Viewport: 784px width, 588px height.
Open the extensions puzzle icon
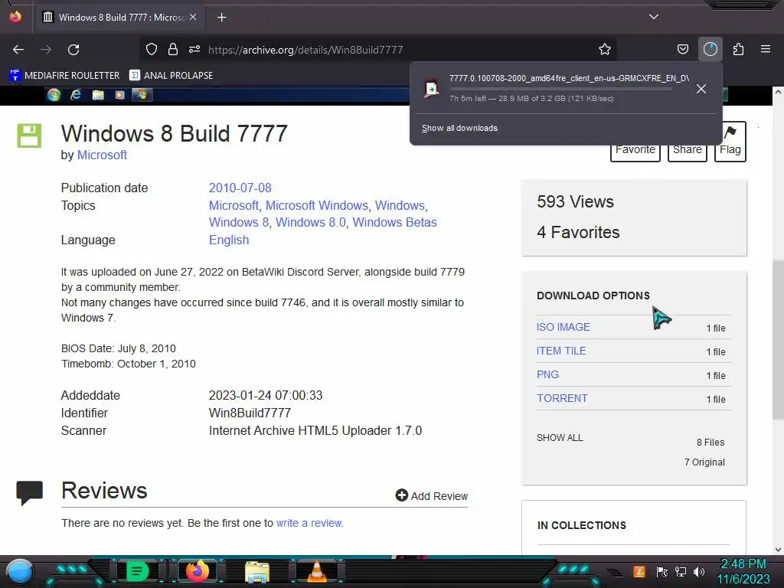point(738,50)
